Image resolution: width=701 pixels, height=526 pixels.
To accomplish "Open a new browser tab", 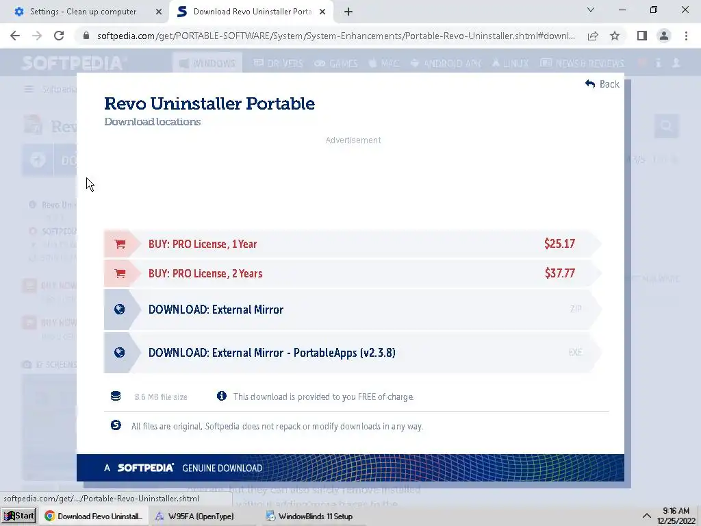I will pyautogui.click(x=348, y=12).
